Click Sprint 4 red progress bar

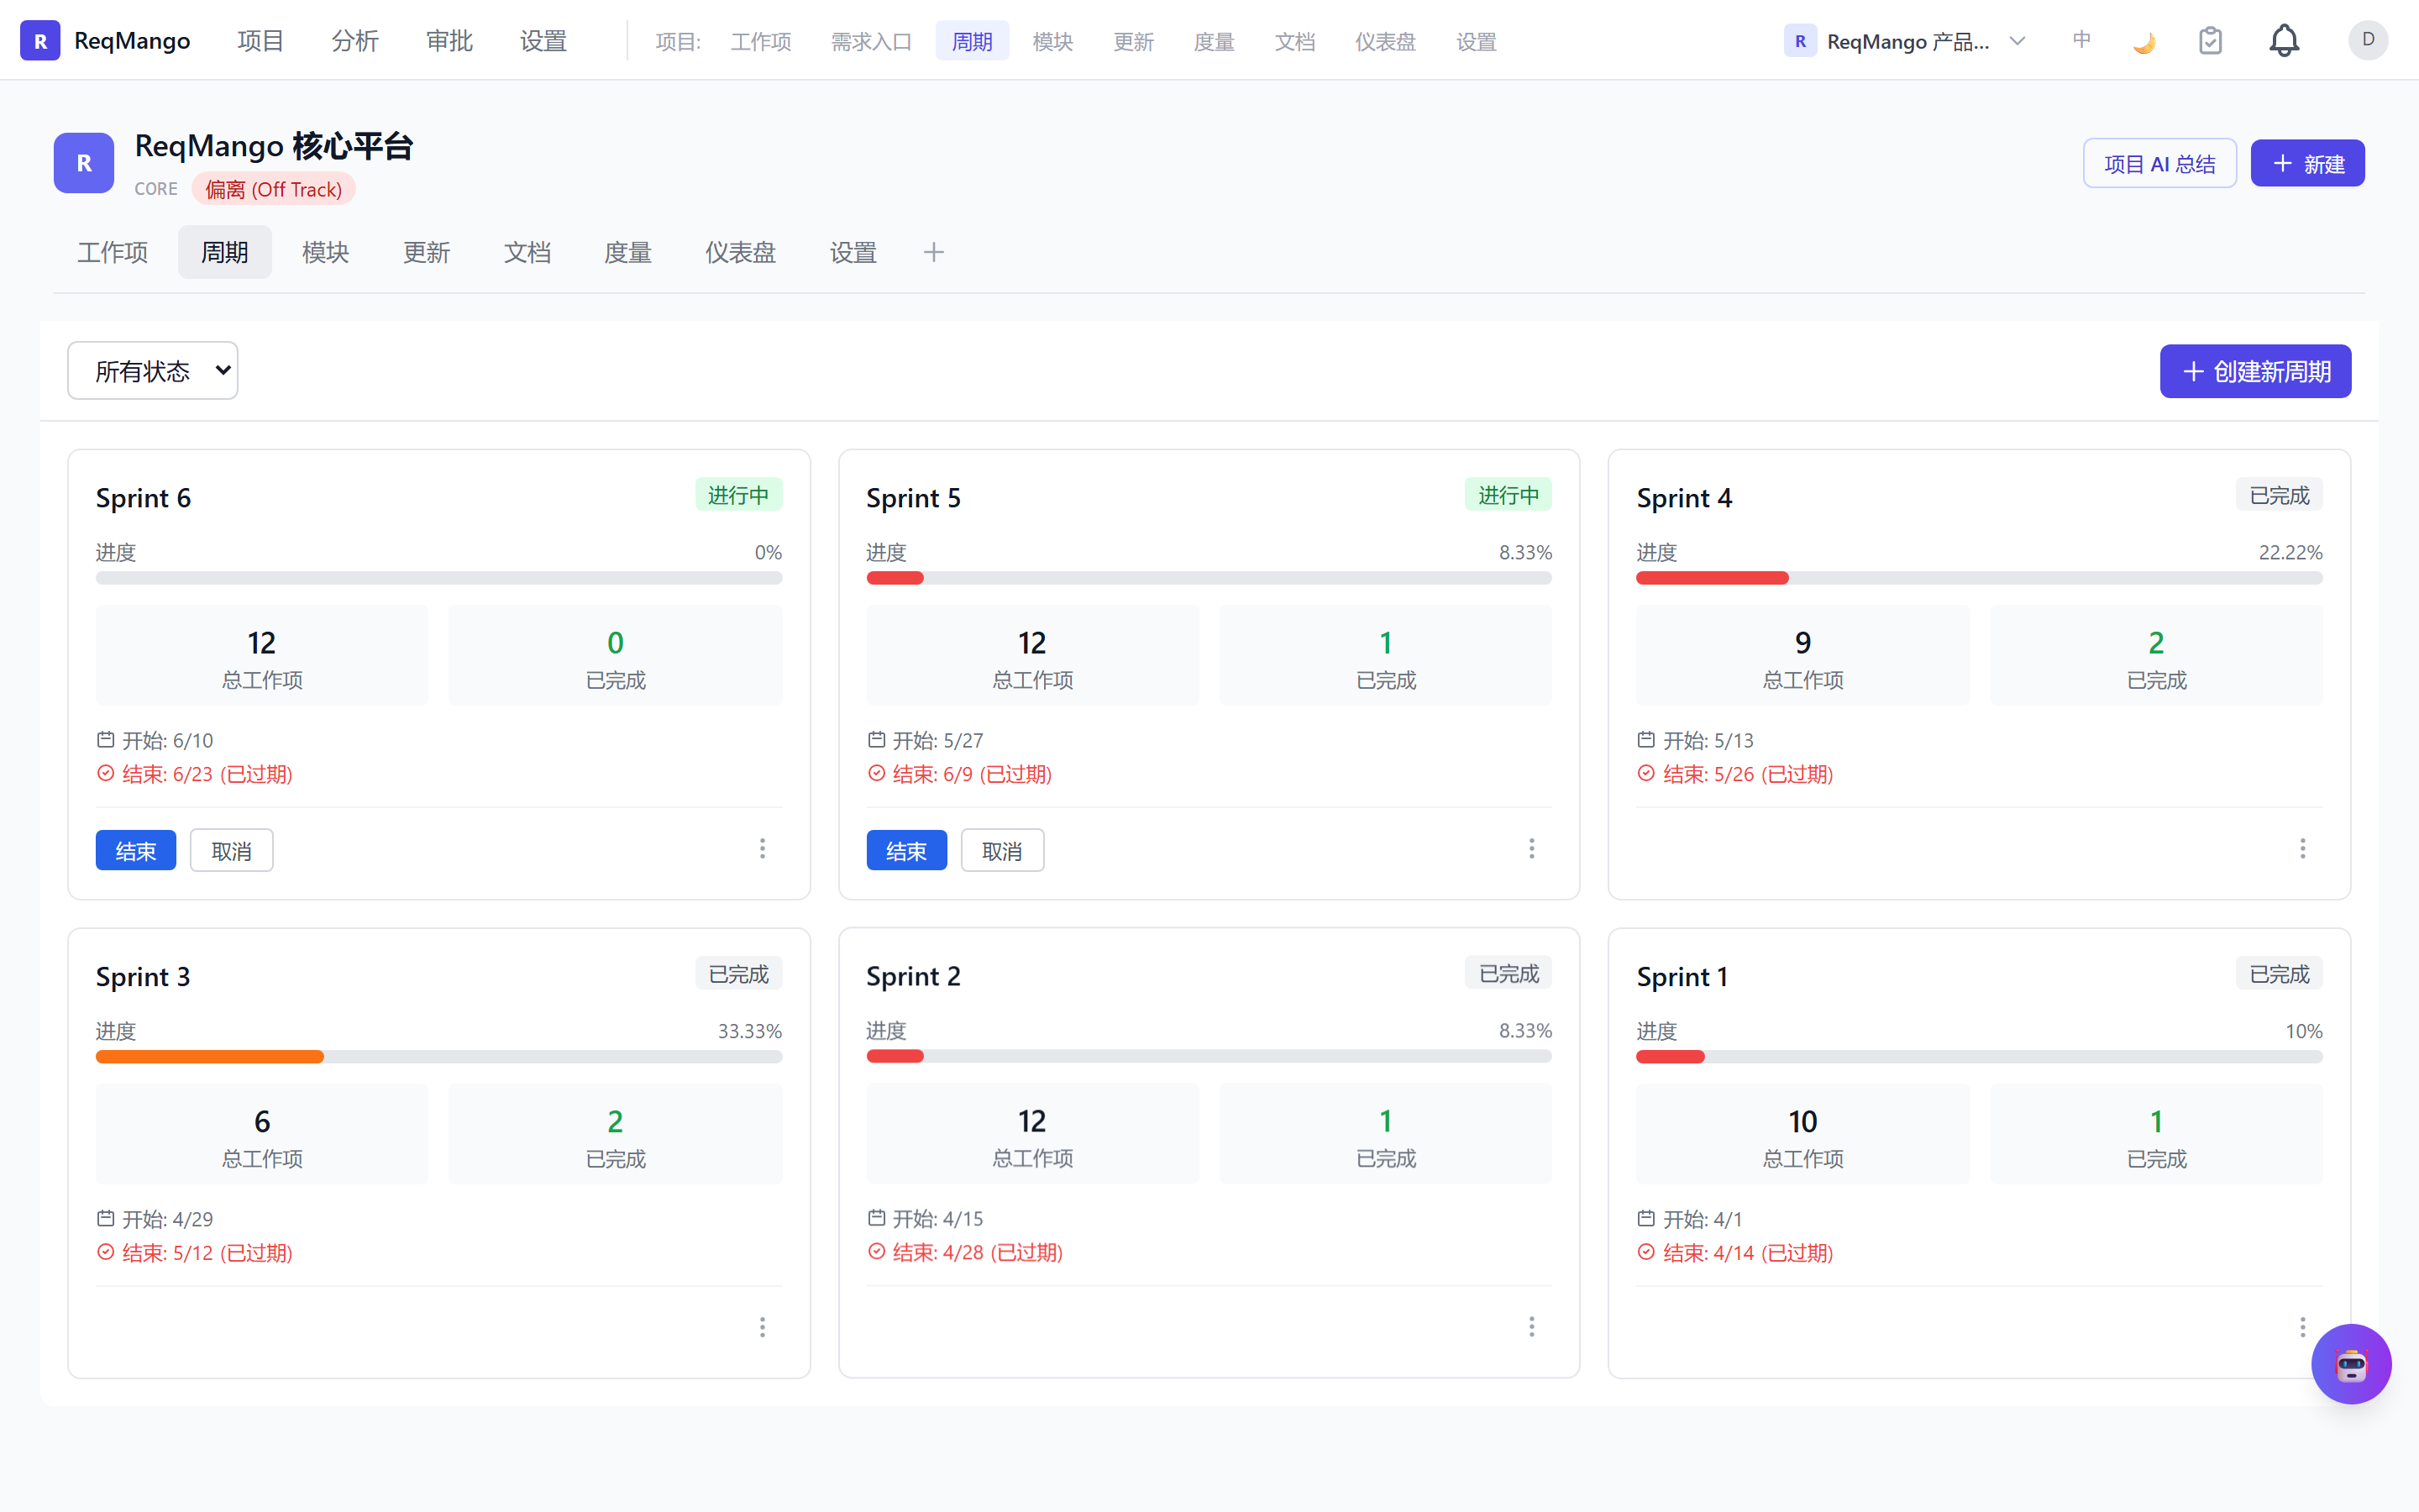coord(1713,578)
